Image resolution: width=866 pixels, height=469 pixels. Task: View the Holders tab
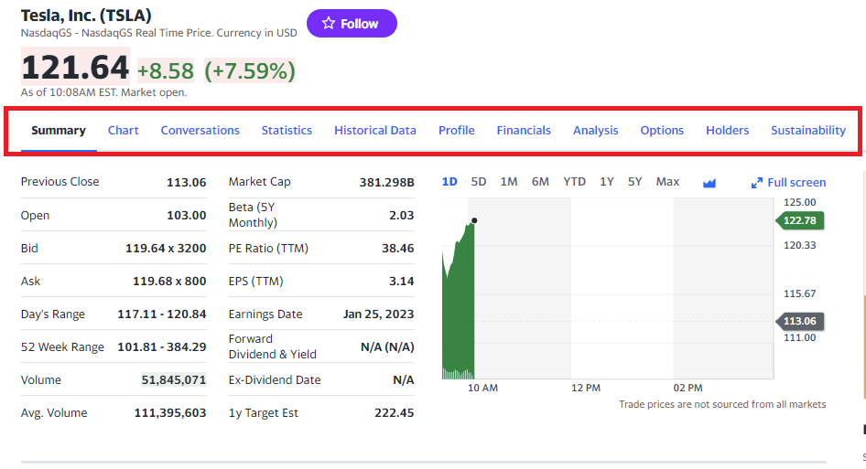728,131
